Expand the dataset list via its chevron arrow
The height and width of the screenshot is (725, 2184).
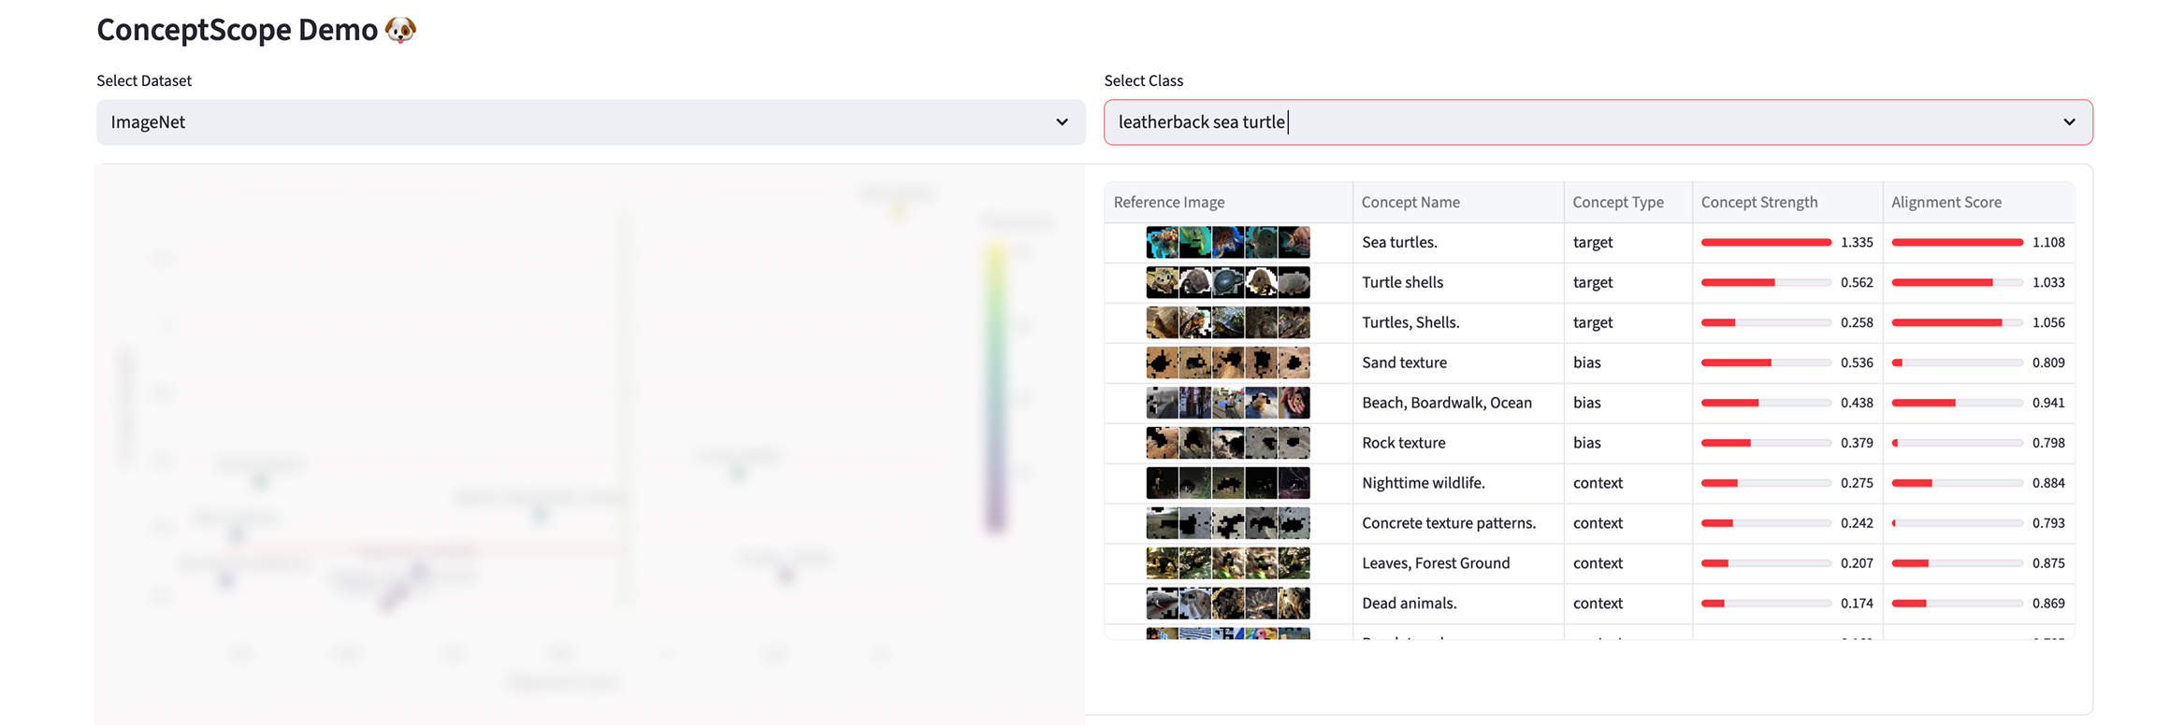click(x=1062, y=122)
